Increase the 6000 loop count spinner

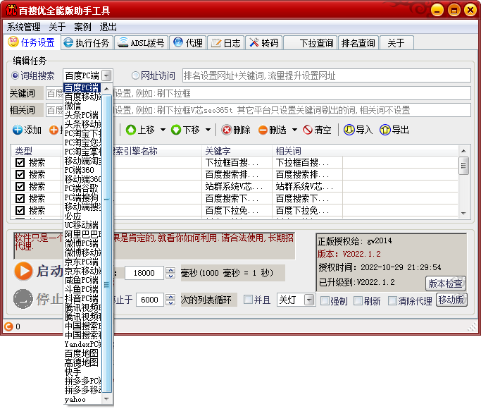click(x=170, y=297)
